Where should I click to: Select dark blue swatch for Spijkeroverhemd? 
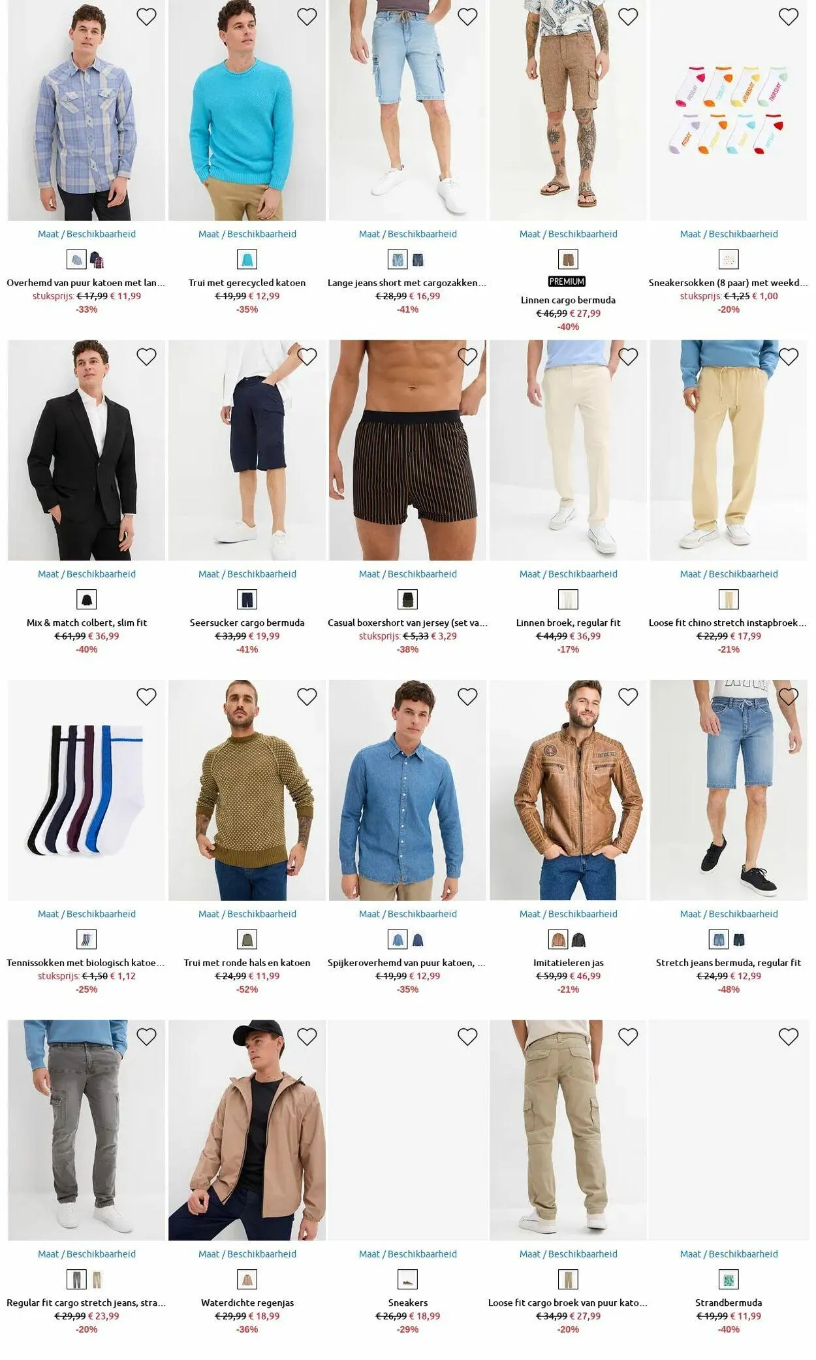tap(418, 940)
